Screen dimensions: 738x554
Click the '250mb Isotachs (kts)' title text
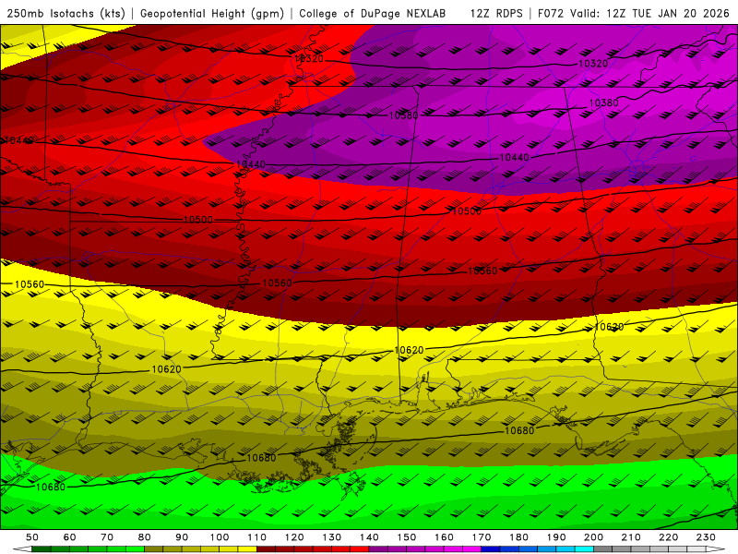65,13
